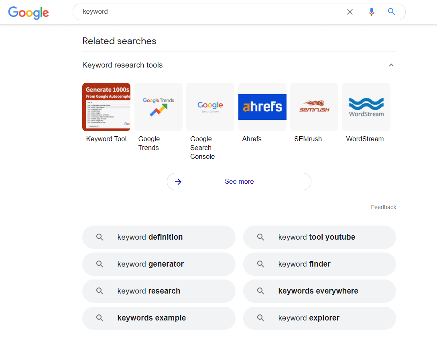Search for 'keywords example' suggestion
Viewport: 437px width, 343px height.
(x=159, y=318)
